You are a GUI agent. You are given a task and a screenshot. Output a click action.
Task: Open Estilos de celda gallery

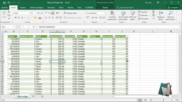pyautogui.click(x=133, y=16)
